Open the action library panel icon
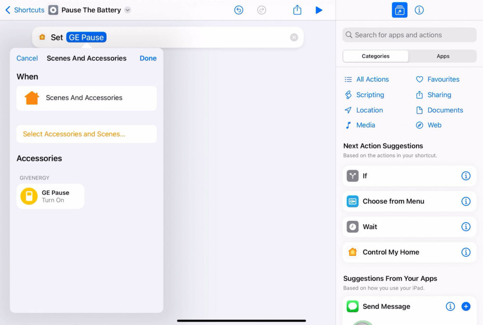The height and width of the screenshot is (325, 483). [x=400, y=10]
